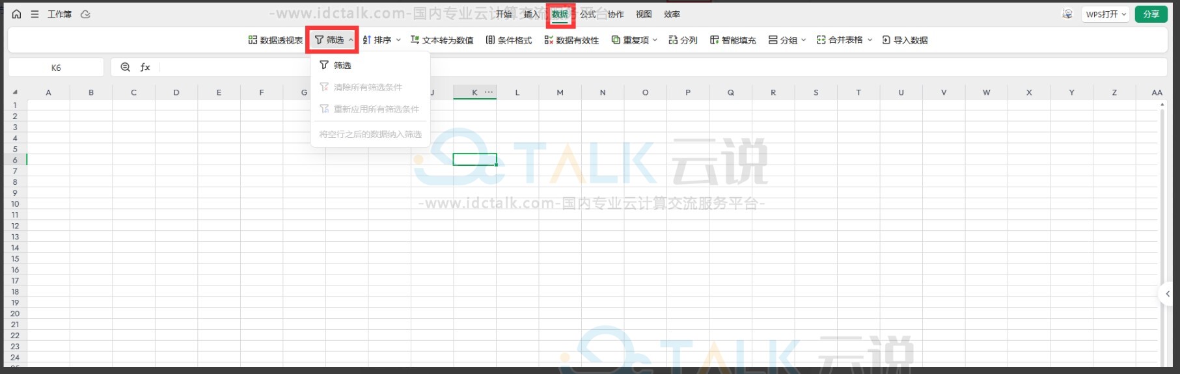Select row 1 header

point(15,105)
